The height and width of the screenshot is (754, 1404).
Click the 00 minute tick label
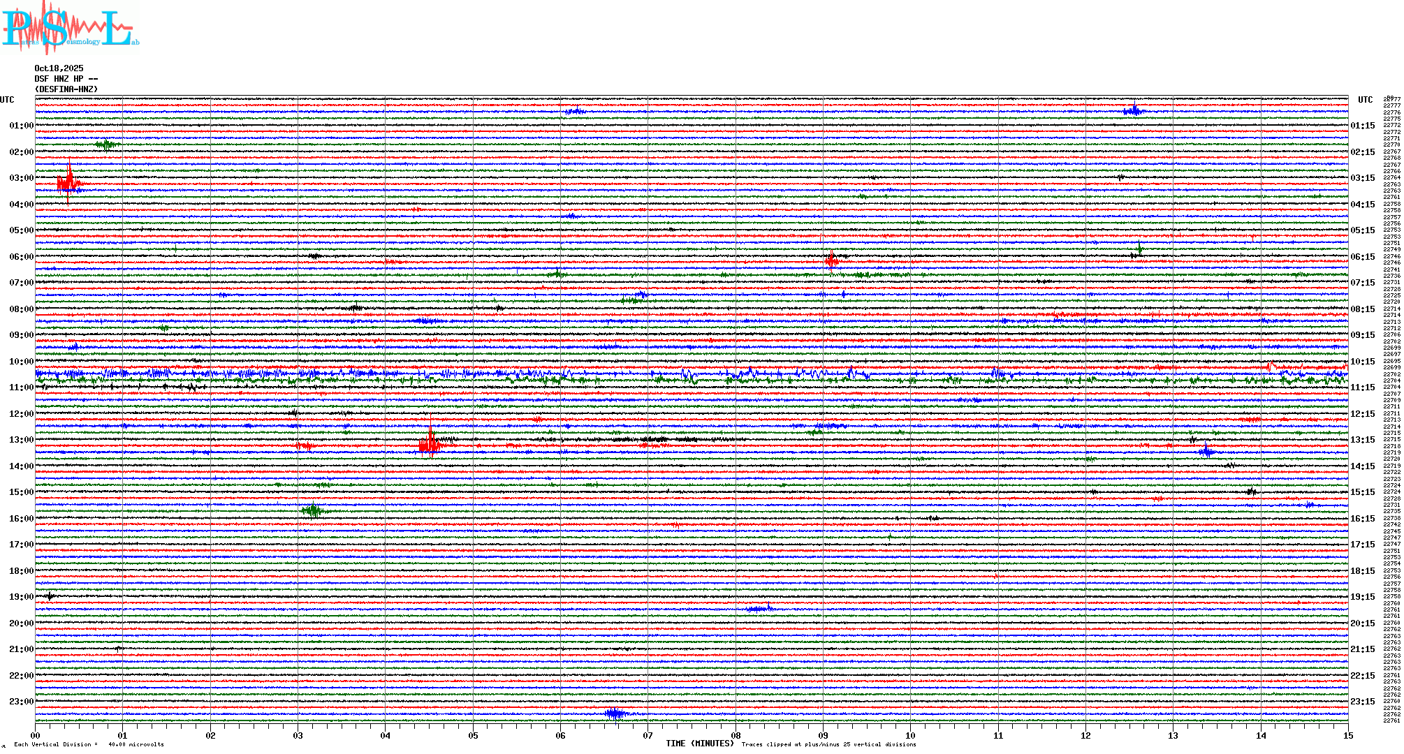coord(35,735)
